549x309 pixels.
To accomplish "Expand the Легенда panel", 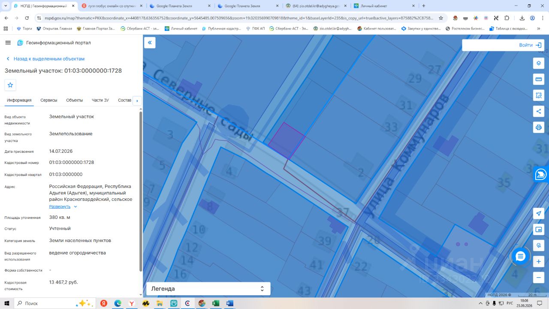I will tap(208, 289).
